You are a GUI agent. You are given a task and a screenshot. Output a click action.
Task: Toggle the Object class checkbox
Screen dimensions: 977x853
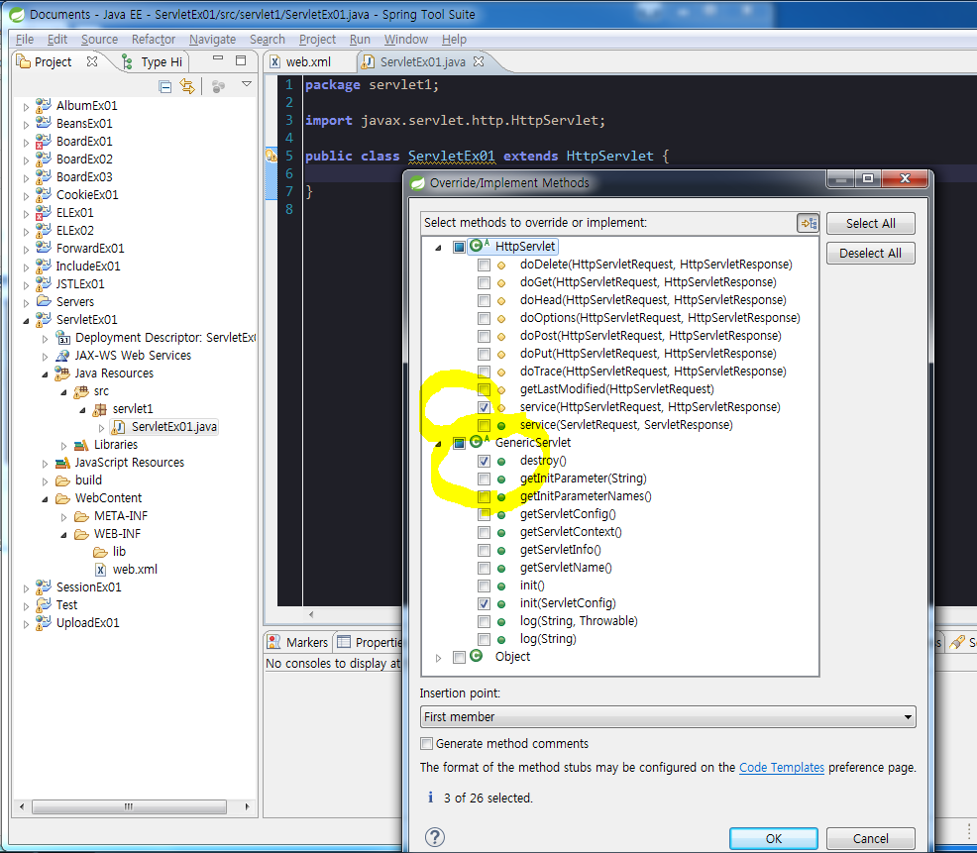click(459, 657)
